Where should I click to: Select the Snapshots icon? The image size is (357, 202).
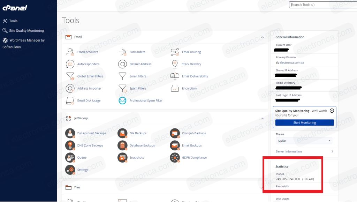pyautogui.click(x=122, y=158)
